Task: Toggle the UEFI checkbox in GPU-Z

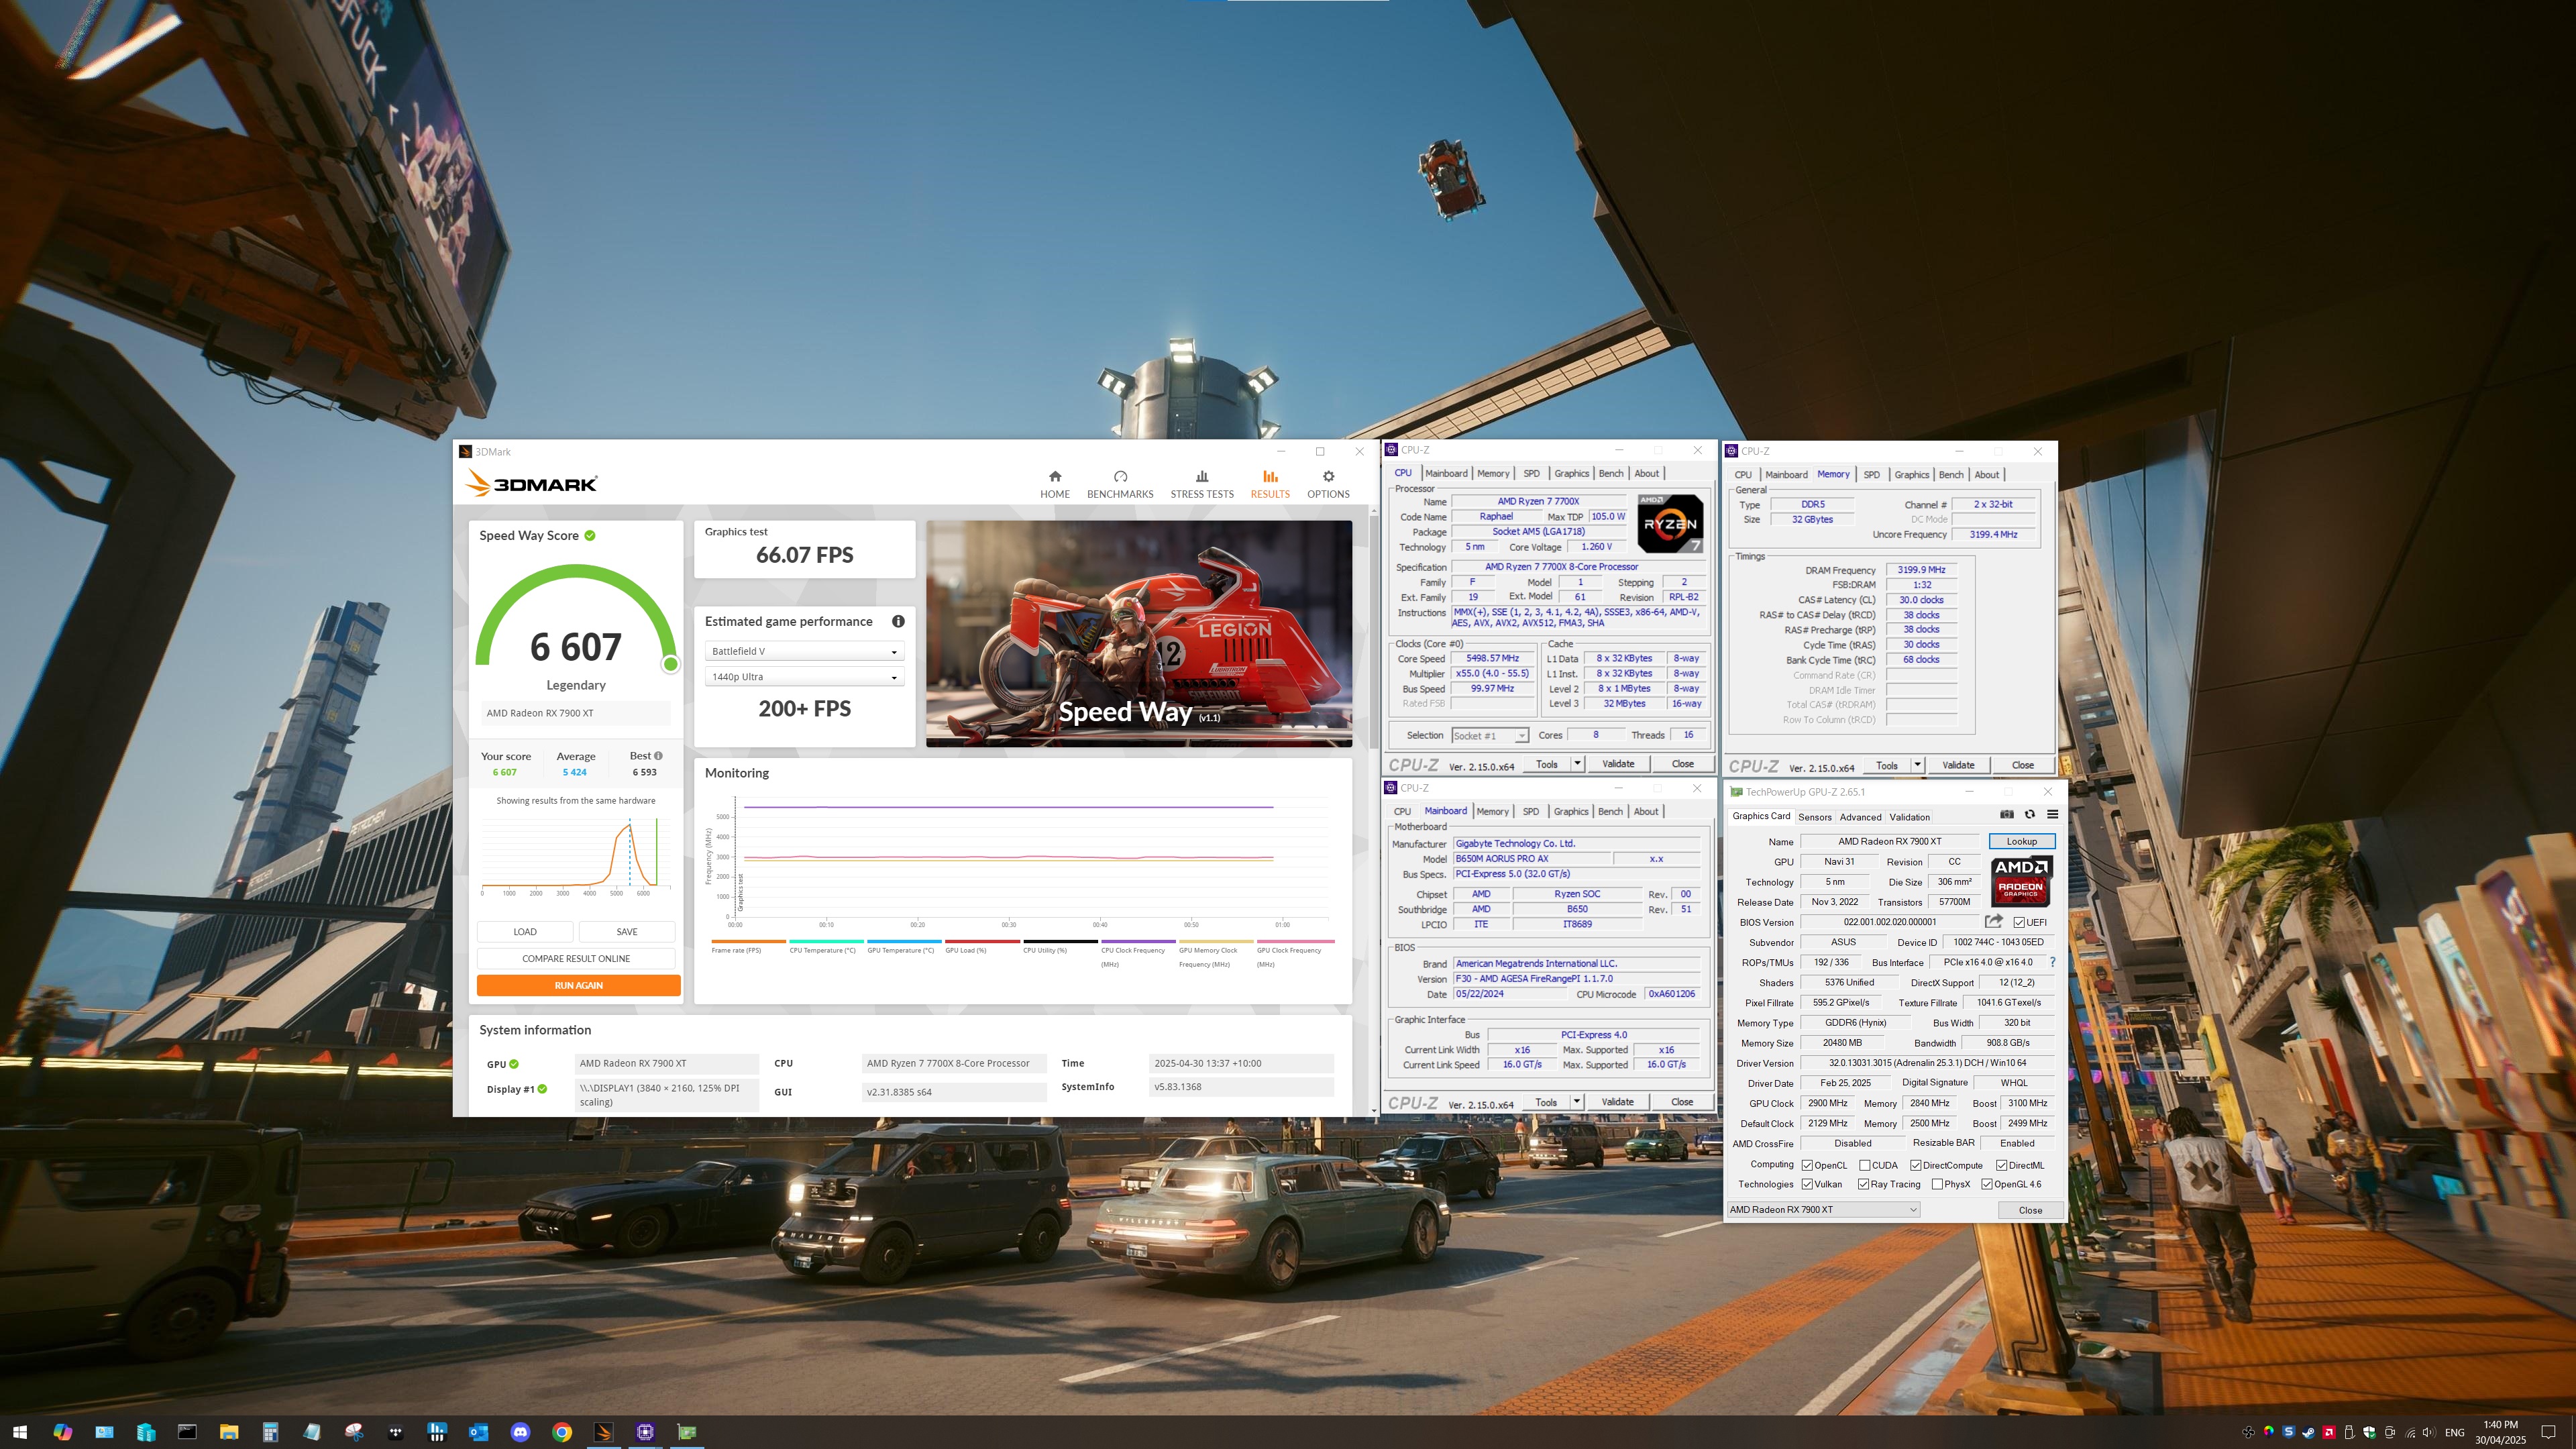Action: point(2019,922)
